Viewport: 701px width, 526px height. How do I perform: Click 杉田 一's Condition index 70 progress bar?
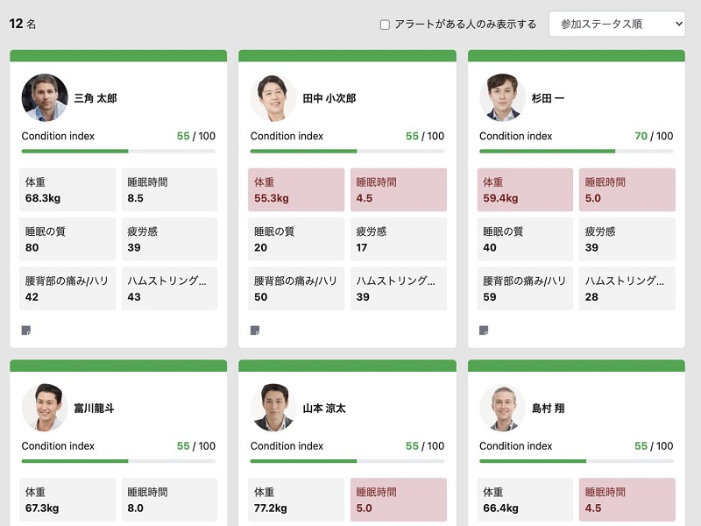pyautogui.click(x=577, y=151)
